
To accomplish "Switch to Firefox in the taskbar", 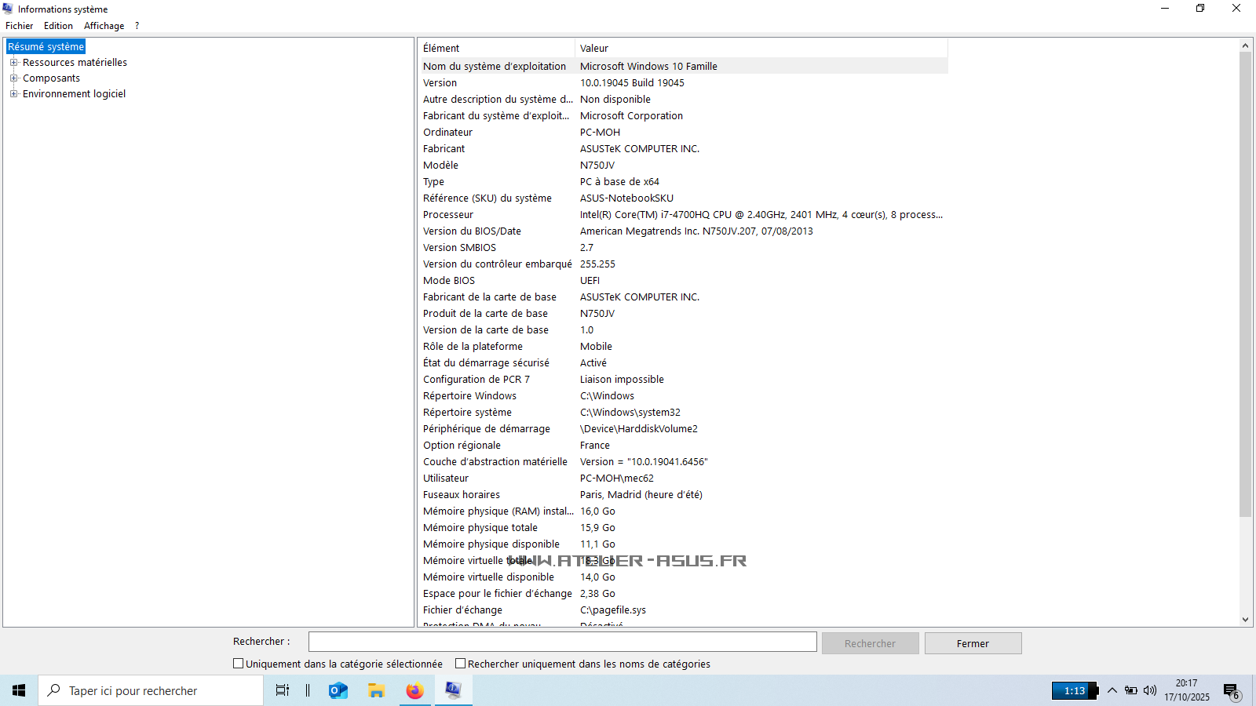I will (x=414, y=690).
